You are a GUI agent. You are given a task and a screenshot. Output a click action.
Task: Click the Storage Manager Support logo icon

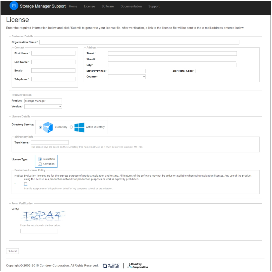[x=14, y=6]
